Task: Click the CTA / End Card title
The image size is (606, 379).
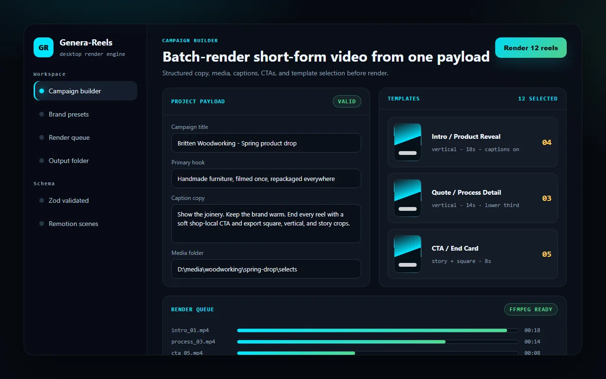Action: click(x=455, y=248)
